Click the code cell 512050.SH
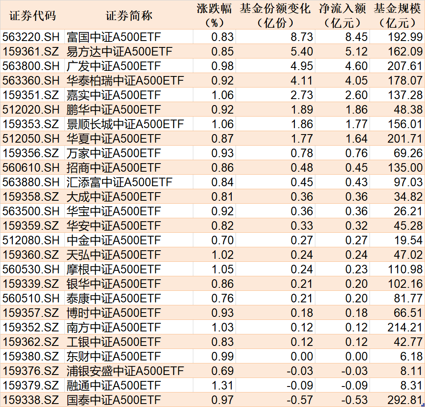 pos(32,139)
